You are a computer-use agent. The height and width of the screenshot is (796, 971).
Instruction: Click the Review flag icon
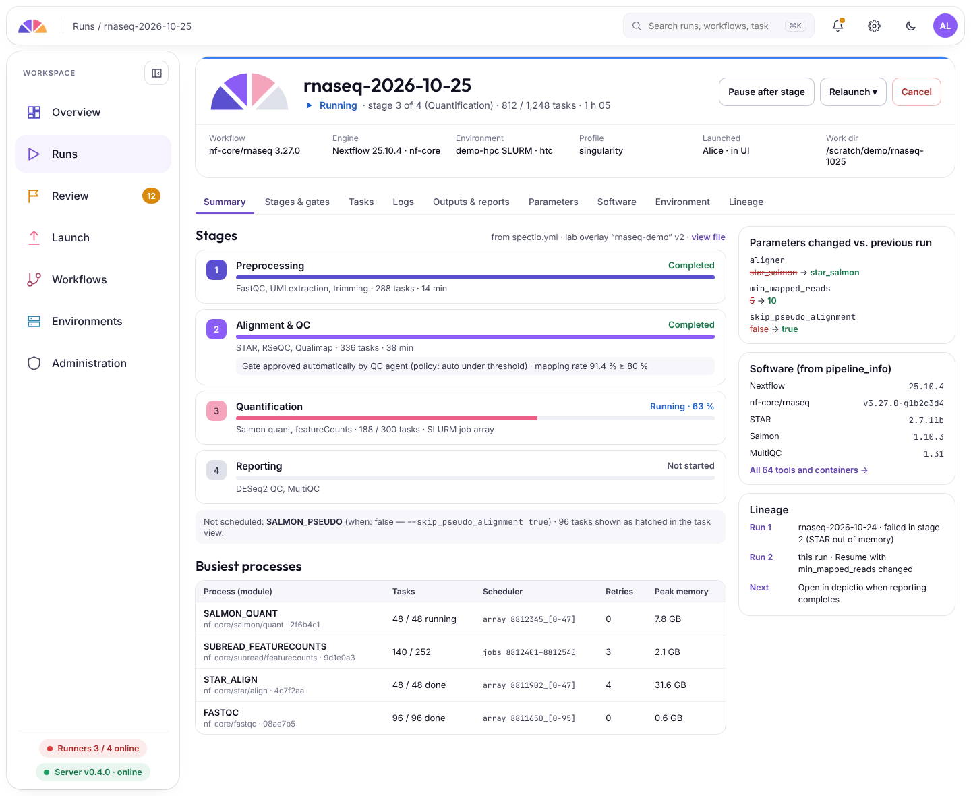coord(34,196)
